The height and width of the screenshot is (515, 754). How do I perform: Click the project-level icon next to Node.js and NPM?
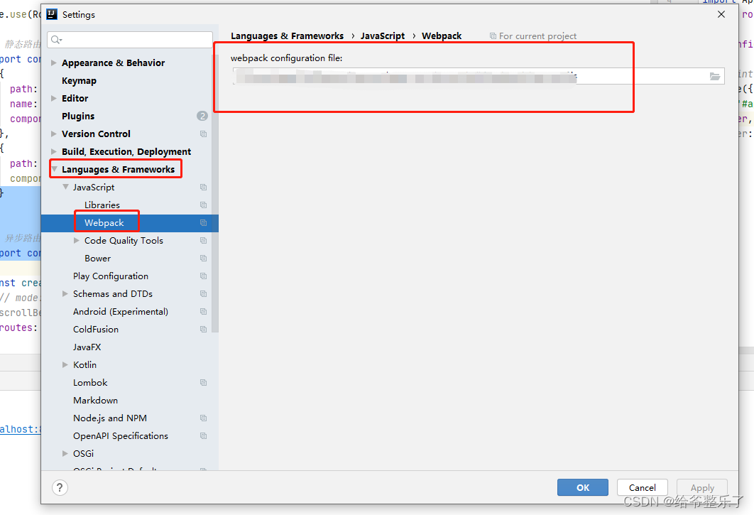203,418
